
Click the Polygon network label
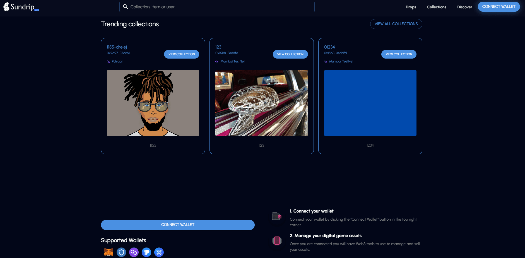tap(117, 61)
